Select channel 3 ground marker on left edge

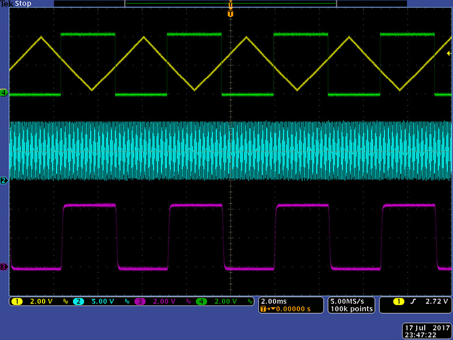[x=4, y=267]
